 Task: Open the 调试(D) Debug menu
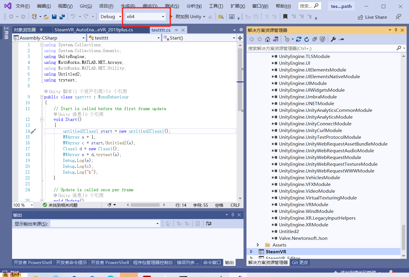point(150,6)
